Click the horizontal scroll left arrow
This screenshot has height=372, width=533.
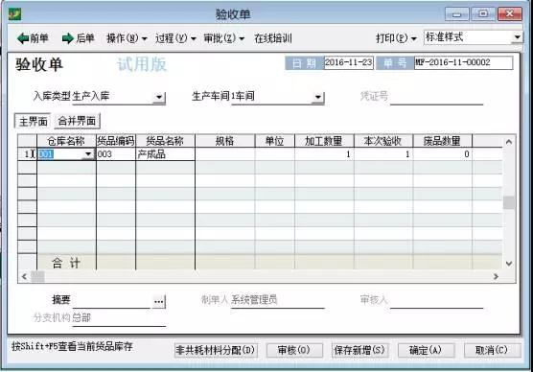pos(24,276)
